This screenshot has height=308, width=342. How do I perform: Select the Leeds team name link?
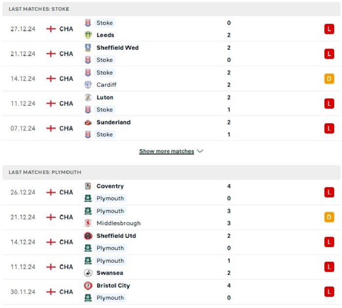pyautogui.click(x=106, y=35)
